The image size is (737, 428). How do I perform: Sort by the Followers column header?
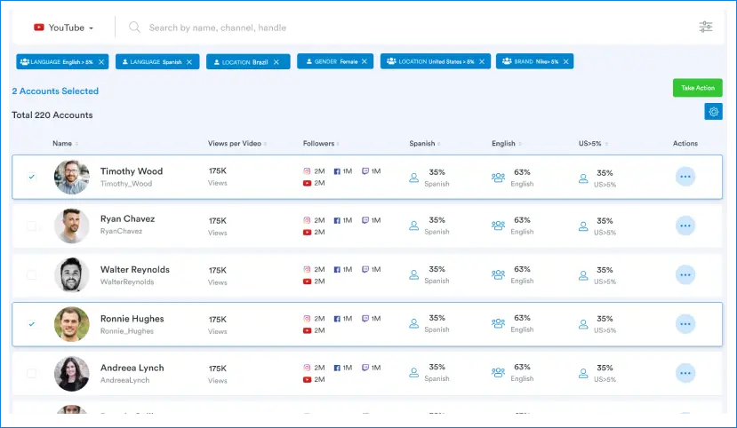pos(319,144)
